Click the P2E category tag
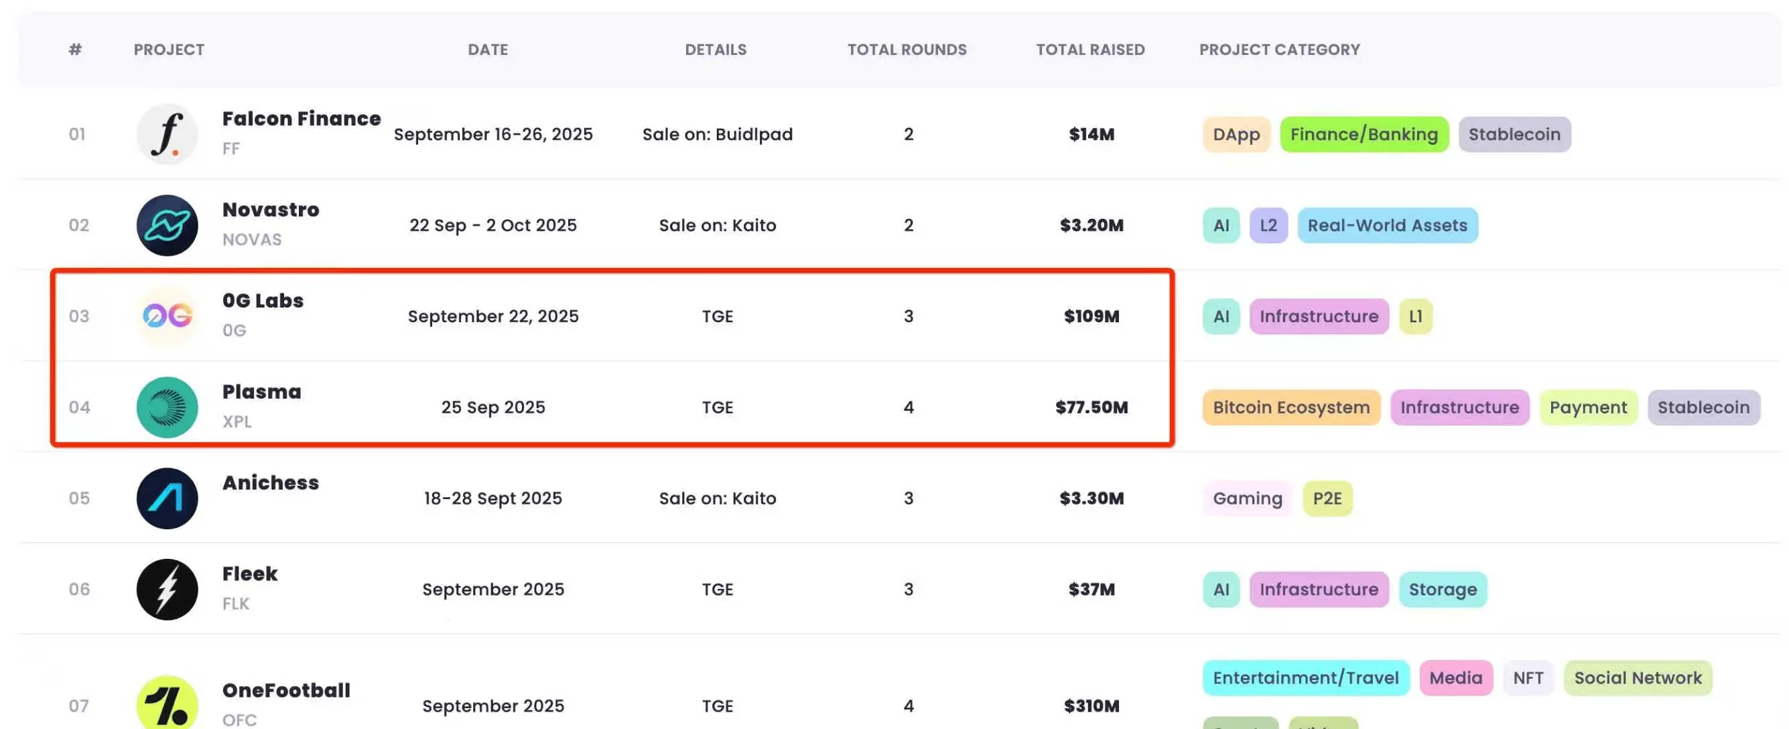This screenshot has width=1789, height=729. tap(1327, 498)
